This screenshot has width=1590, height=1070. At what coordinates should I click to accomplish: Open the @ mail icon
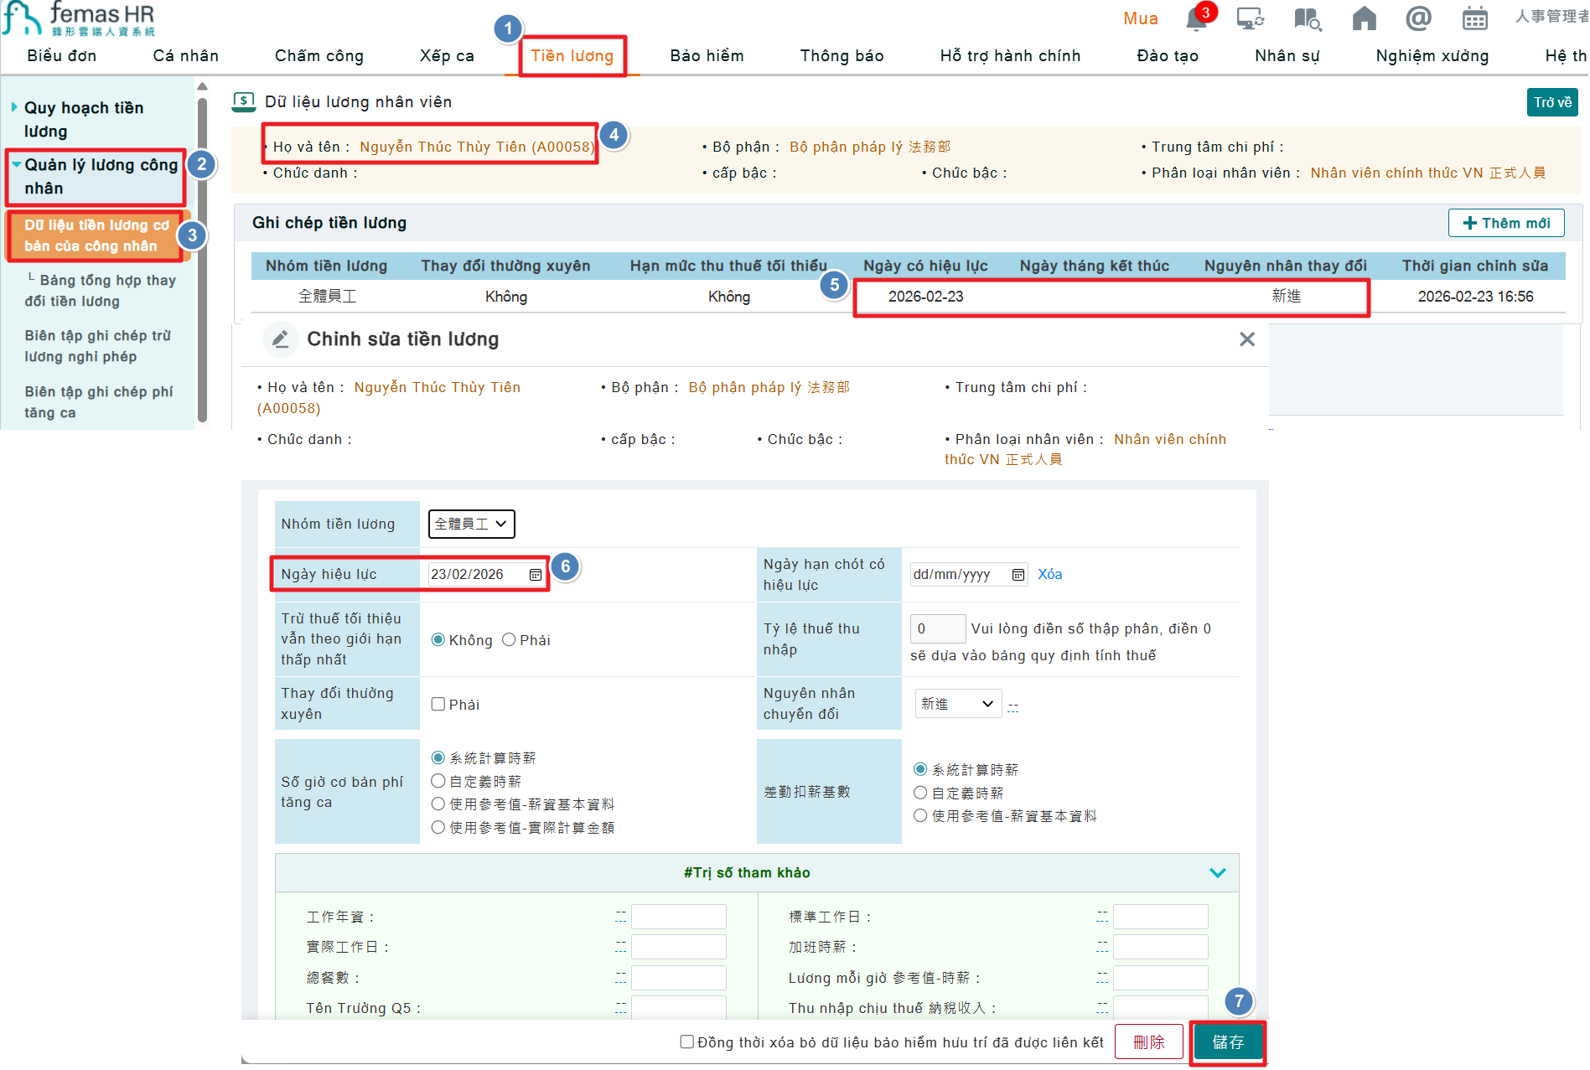point(1418,18)
